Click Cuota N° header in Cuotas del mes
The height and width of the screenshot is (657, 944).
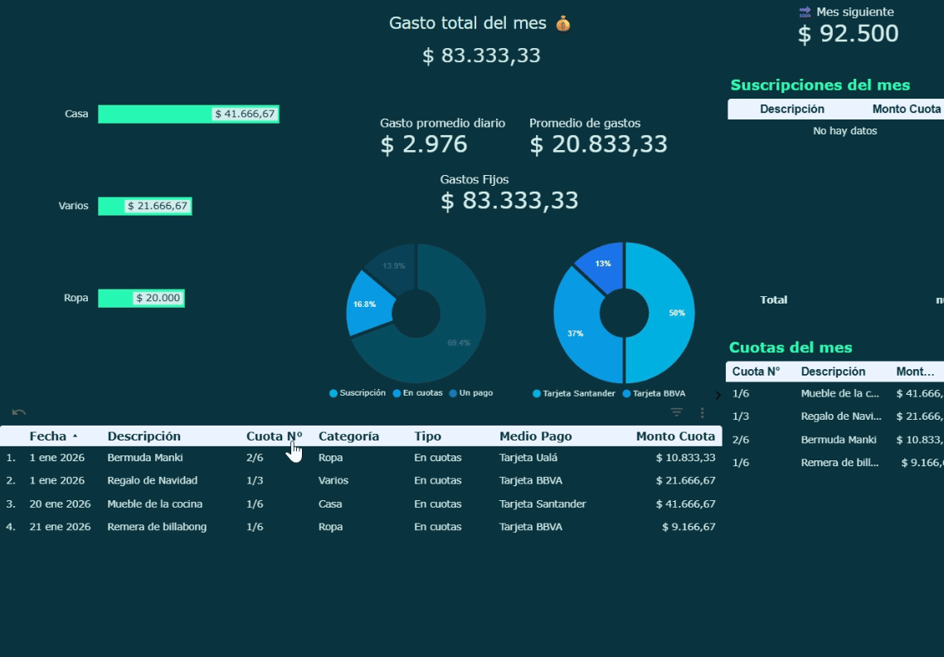755,372
